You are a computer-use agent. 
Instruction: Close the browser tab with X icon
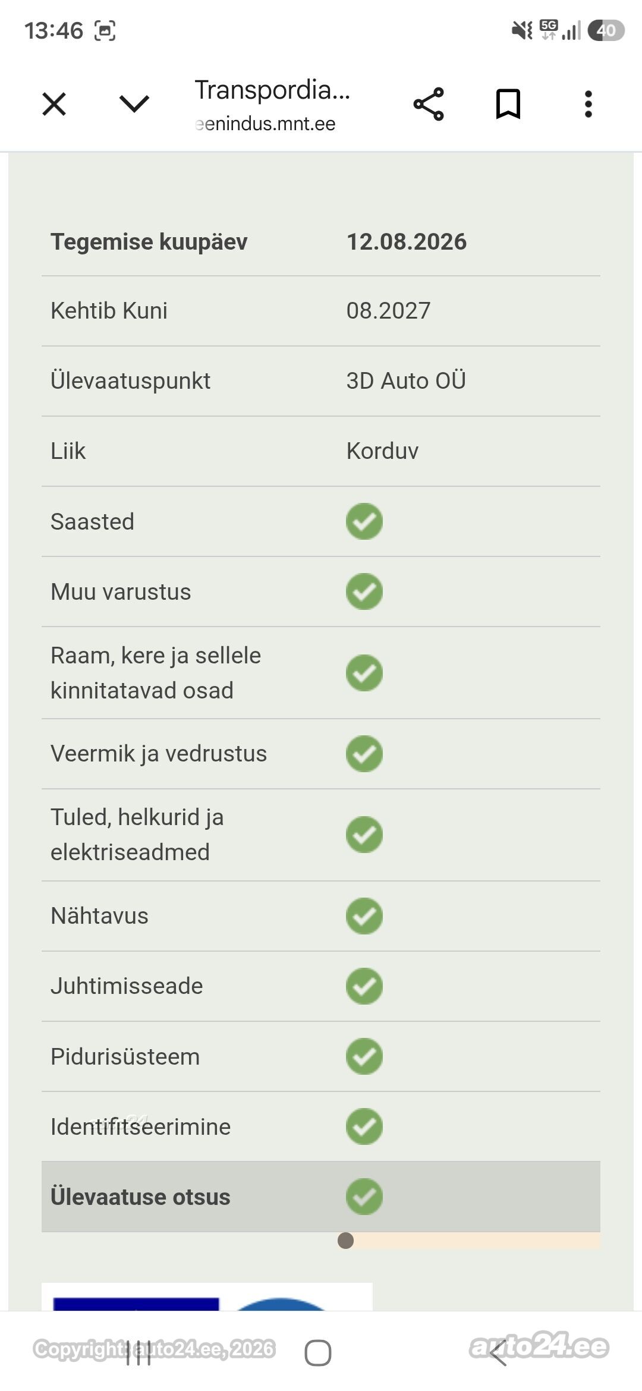pyautogui.click(x=54, y=105)
